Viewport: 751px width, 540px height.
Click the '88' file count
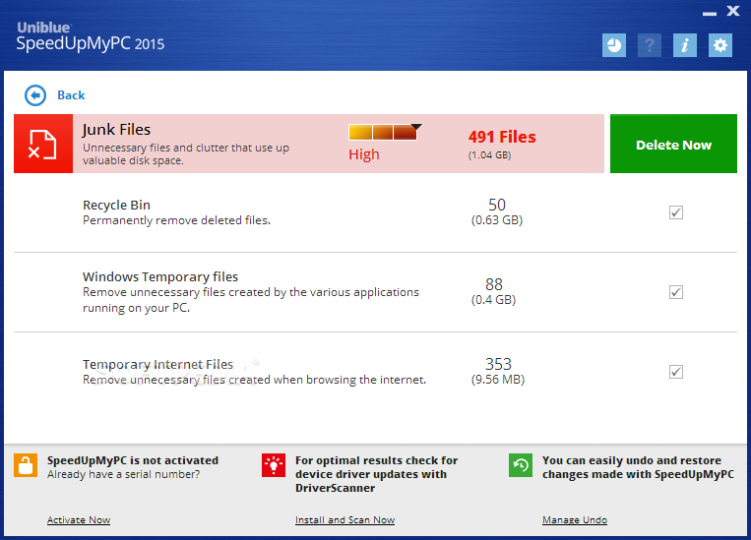pos(494,284)
